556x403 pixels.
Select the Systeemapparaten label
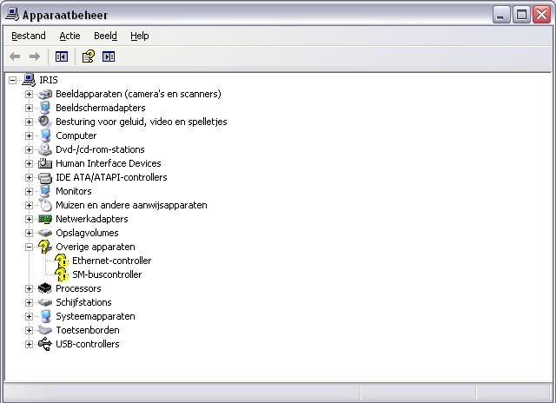[96, 316]
